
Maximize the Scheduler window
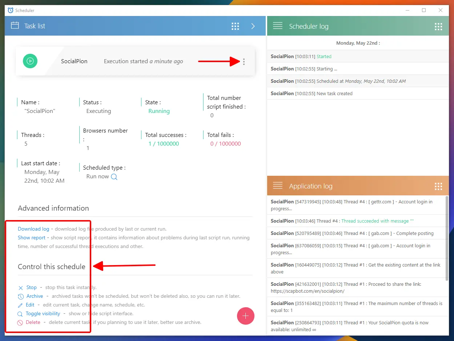click(x=424, y=10)
